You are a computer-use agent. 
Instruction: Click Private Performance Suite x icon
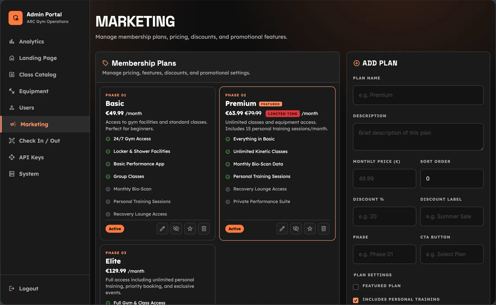228,202
